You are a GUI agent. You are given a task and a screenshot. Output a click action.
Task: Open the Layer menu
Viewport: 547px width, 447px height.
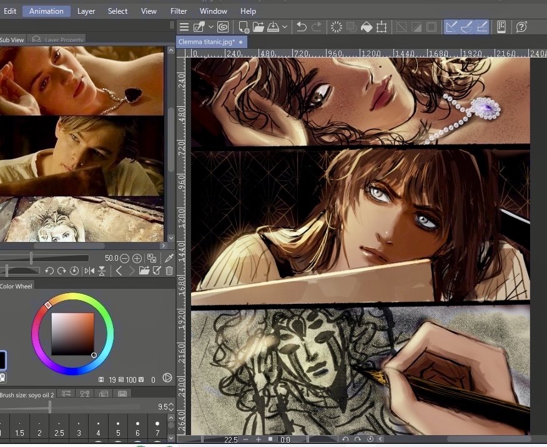pyautogui.click(x=86, y=11)
